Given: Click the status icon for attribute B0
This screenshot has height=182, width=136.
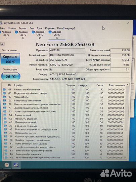Looking at the screenshot, I should [6, 140].
